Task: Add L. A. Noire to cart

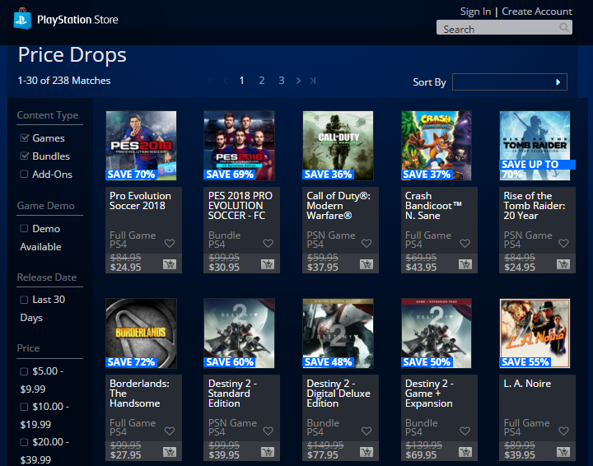Action: 563,452
